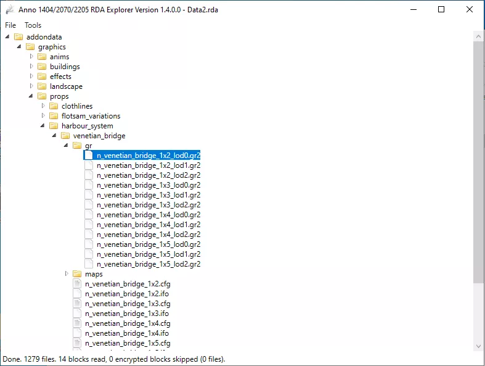Expand the anims folder

click(x=31, y=56)
